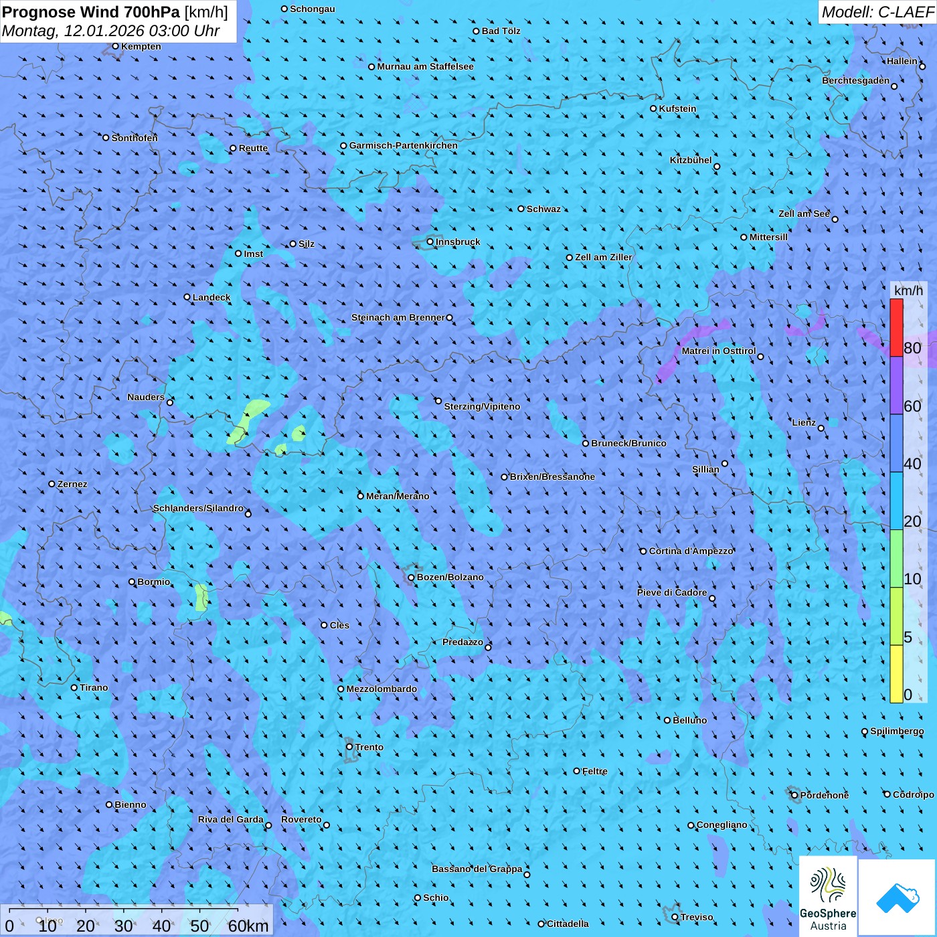Click the Modell: C-LAEF label
The image size is (937, 937).
(877, 12)
